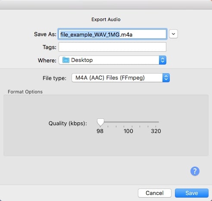Open help with the question mark icon
The width and height of the screenshot is (212, 201).
(x=195, y=171)
